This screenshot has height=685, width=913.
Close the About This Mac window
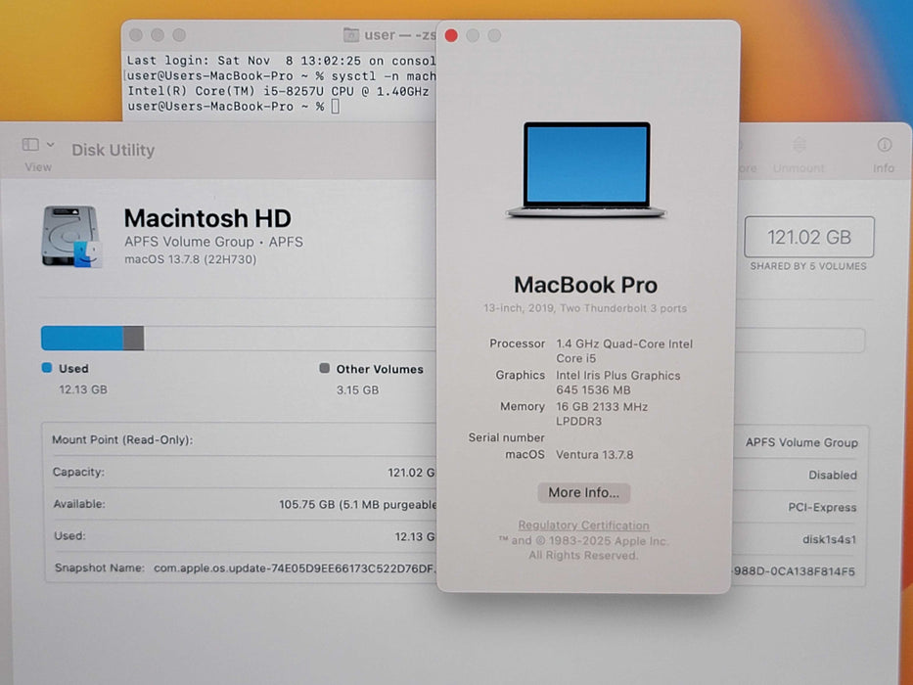pyautogui.click(x=451, y=35)
